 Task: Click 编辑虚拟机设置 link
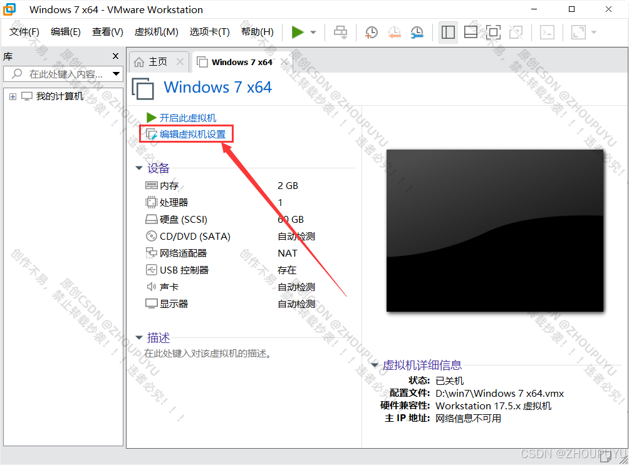coord(192,134)
